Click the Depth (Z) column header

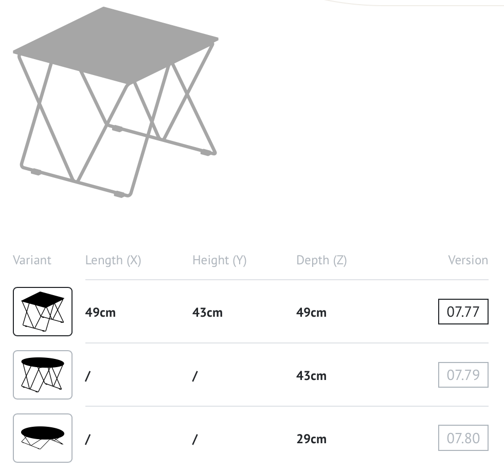[321, 260]
